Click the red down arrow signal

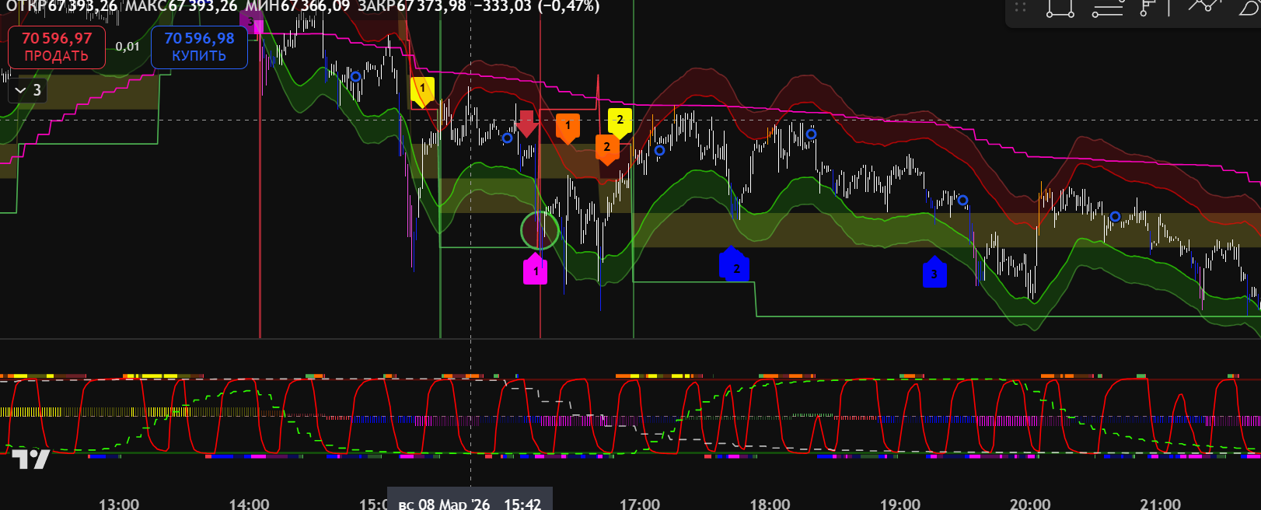527,124
